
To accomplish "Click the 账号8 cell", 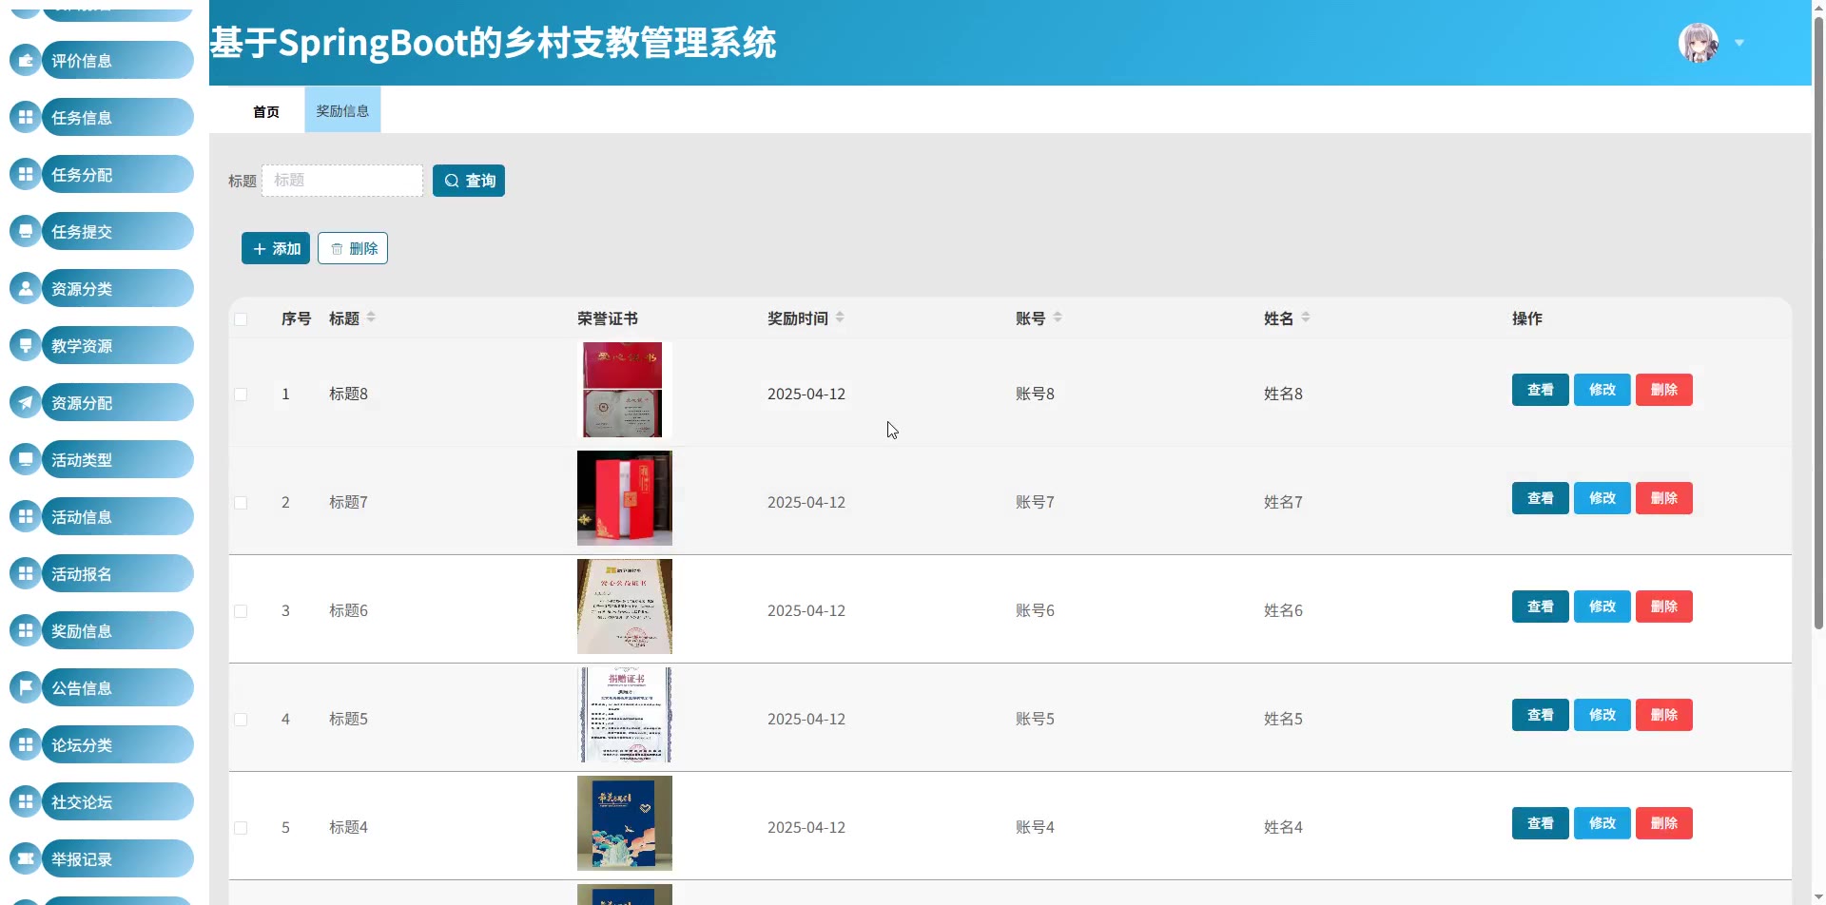I will click(1035, 395).
